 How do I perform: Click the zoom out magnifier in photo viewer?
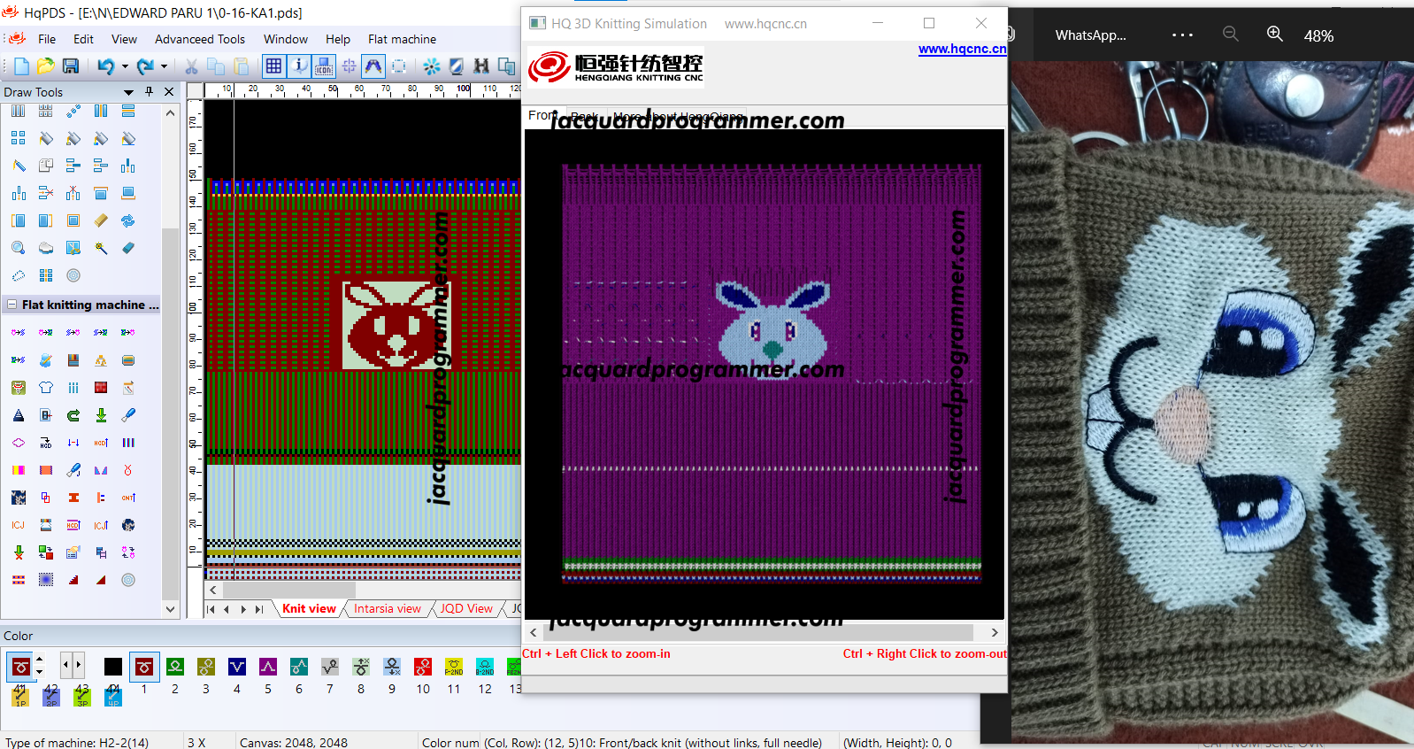(x=1230, y=34)
